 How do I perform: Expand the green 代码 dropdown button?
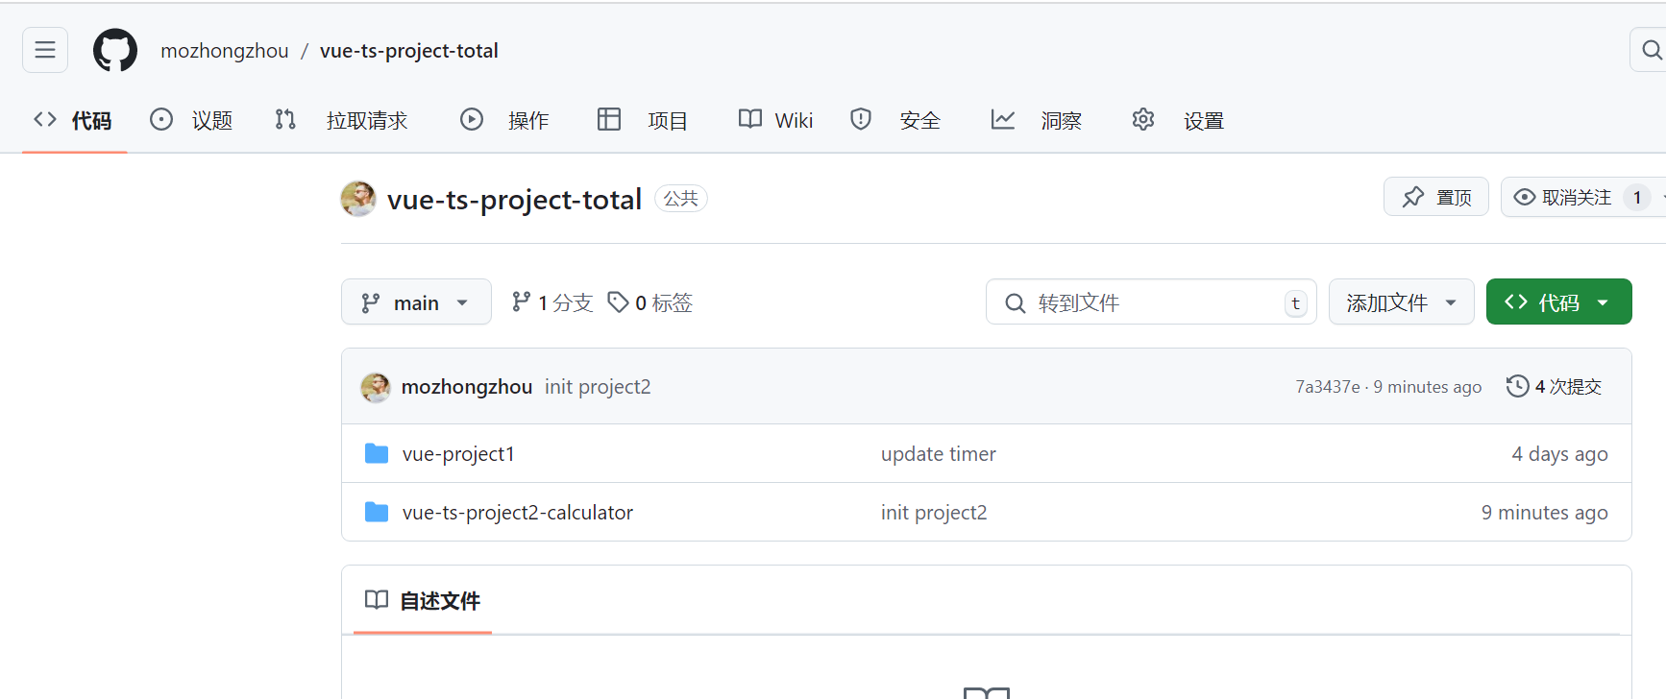[1558, 302]
